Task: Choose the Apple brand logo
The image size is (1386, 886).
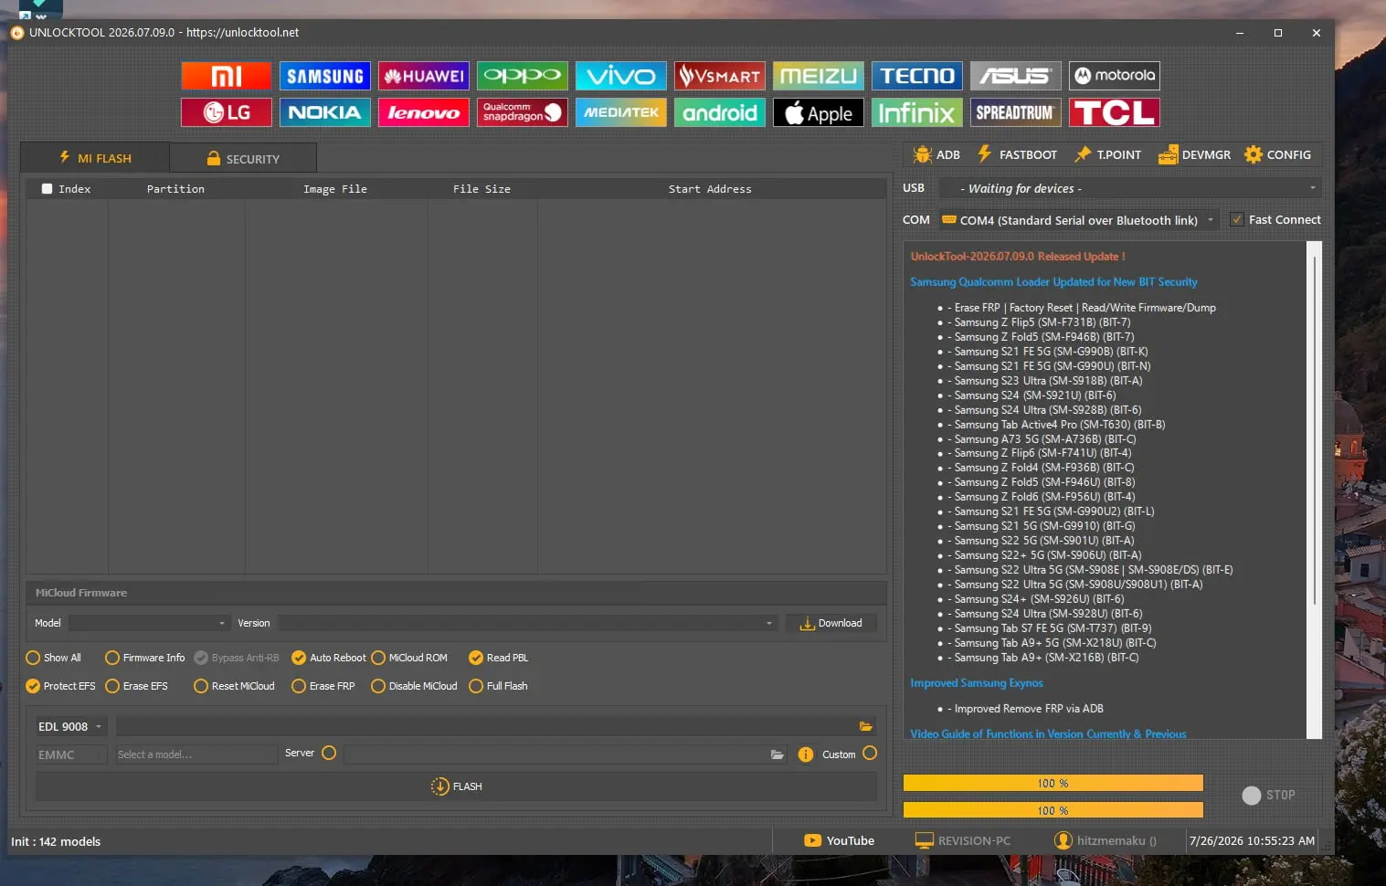Action: pyautogui.click(x=819, y=112)
